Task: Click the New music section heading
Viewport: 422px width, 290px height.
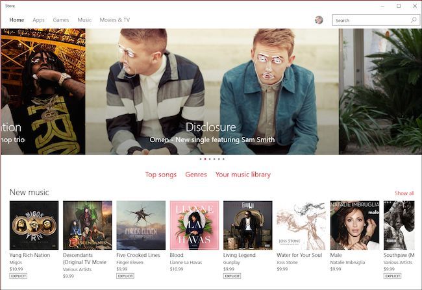Action: pyautogui.click(x=29, y=192)
